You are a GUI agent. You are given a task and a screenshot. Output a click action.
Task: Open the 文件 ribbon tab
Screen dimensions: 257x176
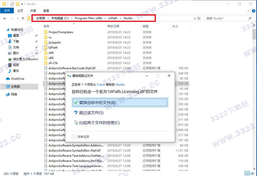coord(7,11)
